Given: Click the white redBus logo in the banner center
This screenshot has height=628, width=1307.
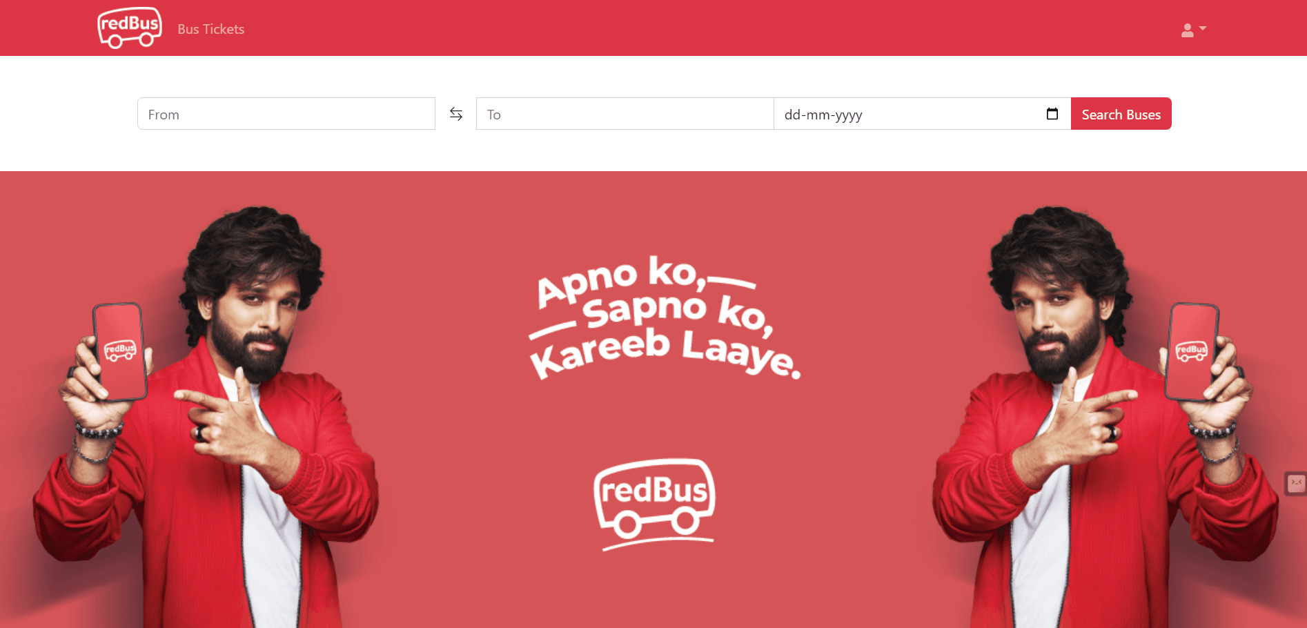Looking at the screenshot, I should point(654,504).
